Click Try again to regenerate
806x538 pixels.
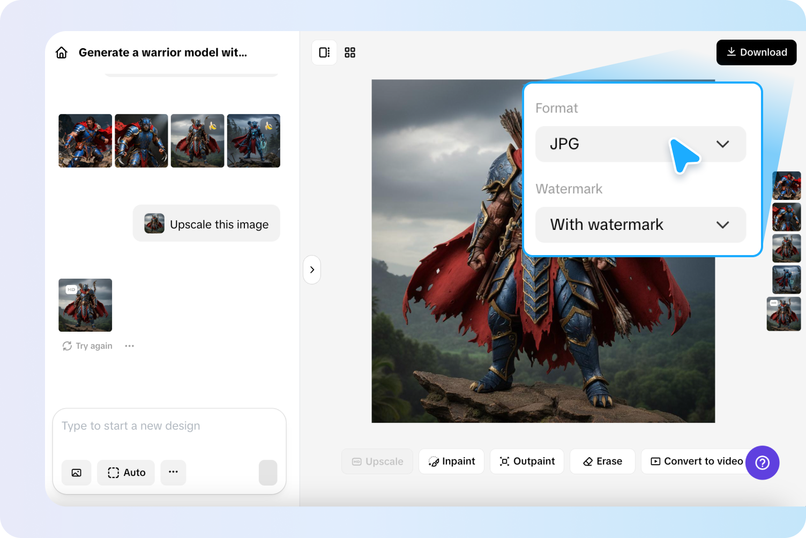pos(88,346)
